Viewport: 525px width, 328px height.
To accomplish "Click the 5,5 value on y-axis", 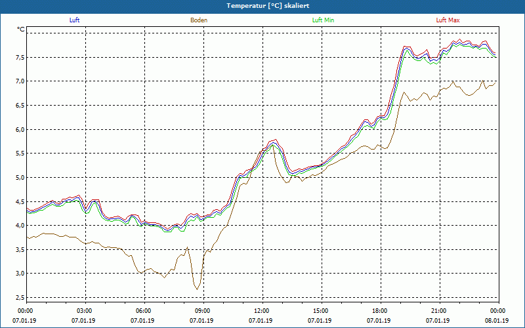I will pos(20,154).
